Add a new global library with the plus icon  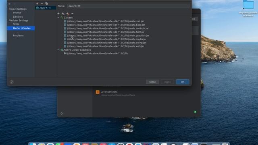[37, 4]
